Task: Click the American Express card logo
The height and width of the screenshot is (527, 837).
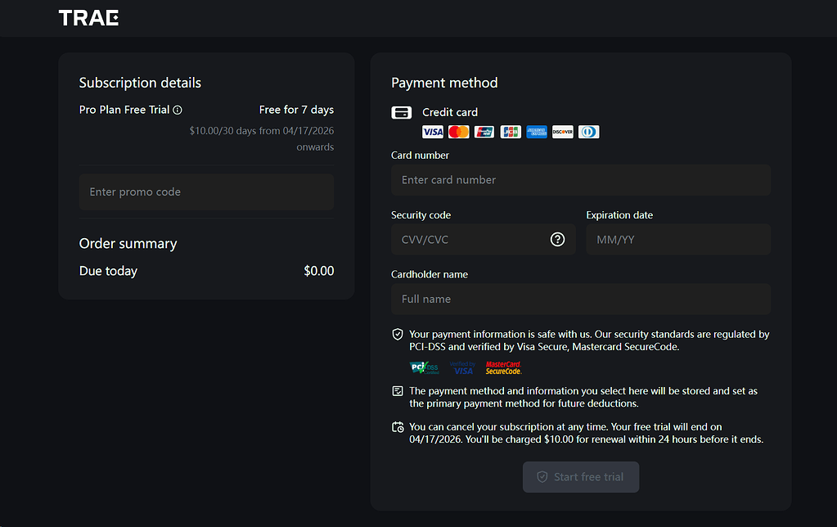Action: pyautogui.click(x=537, y=132)
